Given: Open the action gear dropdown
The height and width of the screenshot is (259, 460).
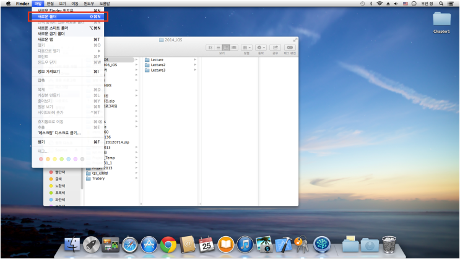Looking at the screenshot, I should (x=261, y=48).
